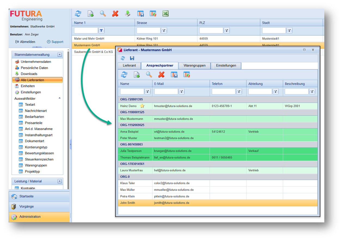Open the Einstellungen tab in dialog
This screenshot has width=342, height=240.
pyautogui.click(x=226, y=65)
